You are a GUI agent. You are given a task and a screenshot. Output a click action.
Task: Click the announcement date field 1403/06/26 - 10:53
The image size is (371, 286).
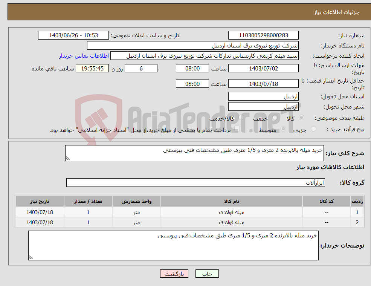(73, 35)
